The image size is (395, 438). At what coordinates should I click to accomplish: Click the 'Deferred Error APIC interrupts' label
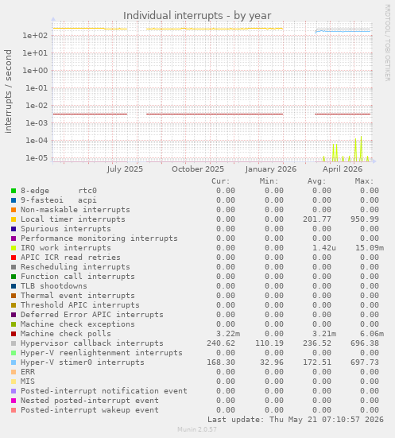[x=92, y=315]
